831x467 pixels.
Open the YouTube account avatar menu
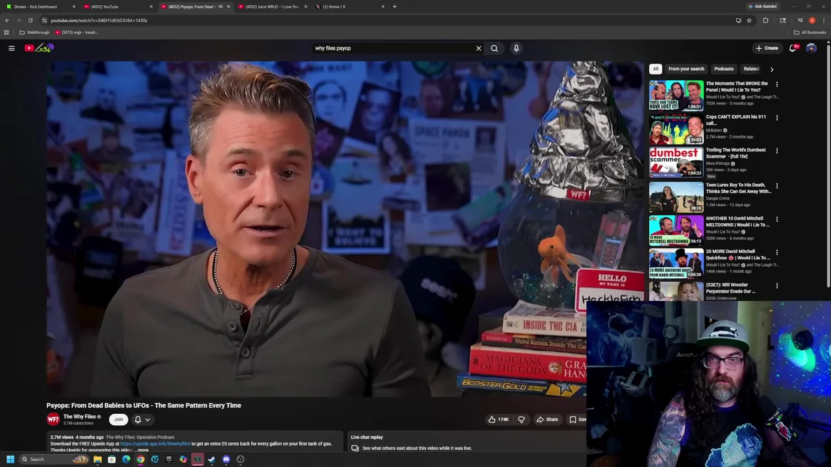coord(811,48)
